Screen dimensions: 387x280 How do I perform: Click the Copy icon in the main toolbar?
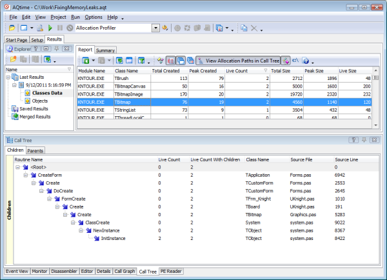[x=244, y=28]
